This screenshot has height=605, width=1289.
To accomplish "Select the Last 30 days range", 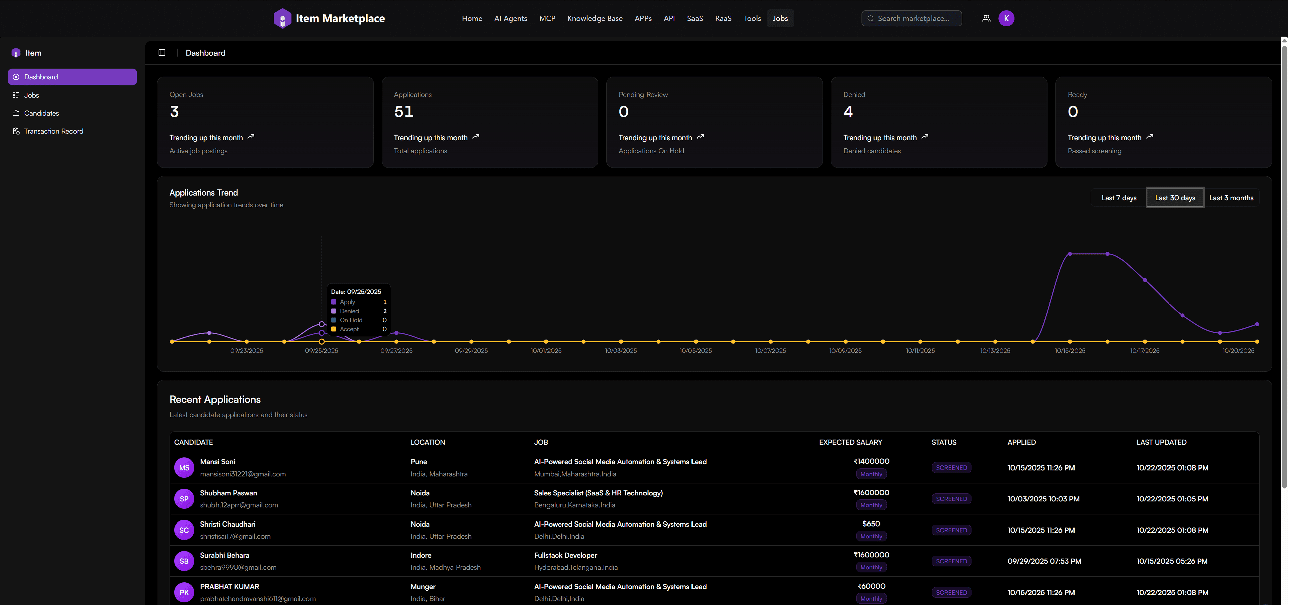I will coord(1175,198).
